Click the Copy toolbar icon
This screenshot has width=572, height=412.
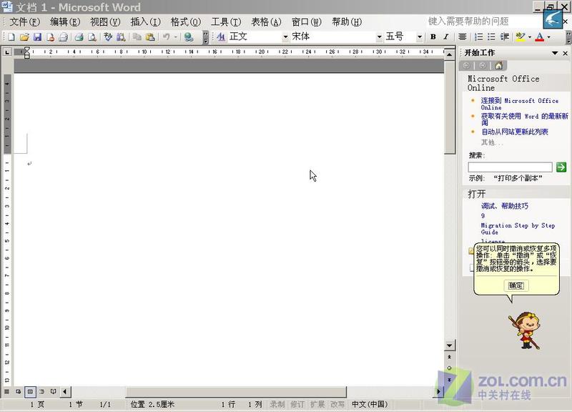pos(137,37)
